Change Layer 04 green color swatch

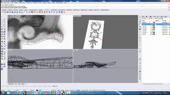pyautogui.click(x=154, y=29)
